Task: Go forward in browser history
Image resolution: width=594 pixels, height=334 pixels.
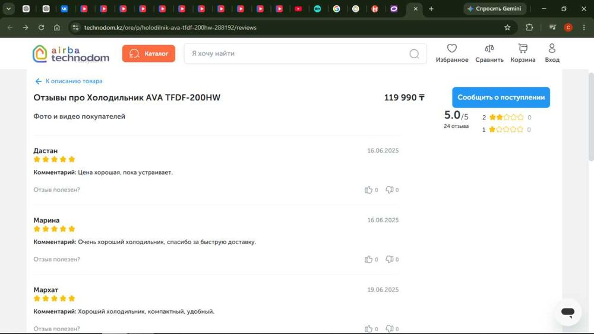Action: (x=26, y=28)
